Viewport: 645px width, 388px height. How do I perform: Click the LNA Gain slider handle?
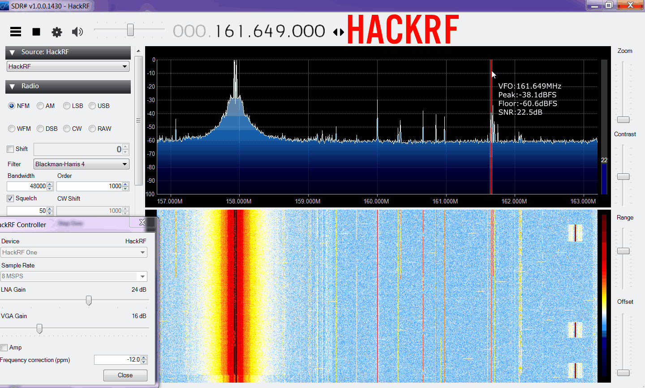tap(89, 301)
